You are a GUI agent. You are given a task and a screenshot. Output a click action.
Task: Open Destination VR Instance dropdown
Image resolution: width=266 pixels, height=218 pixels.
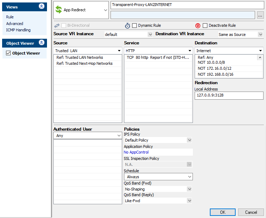[260, 35]
